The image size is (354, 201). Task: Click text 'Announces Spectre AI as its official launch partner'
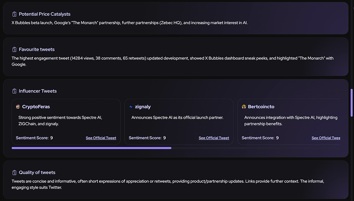pos(177,118)
